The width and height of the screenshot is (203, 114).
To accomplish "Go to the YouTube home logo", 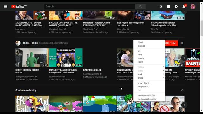I will click(x=19, y=6).
